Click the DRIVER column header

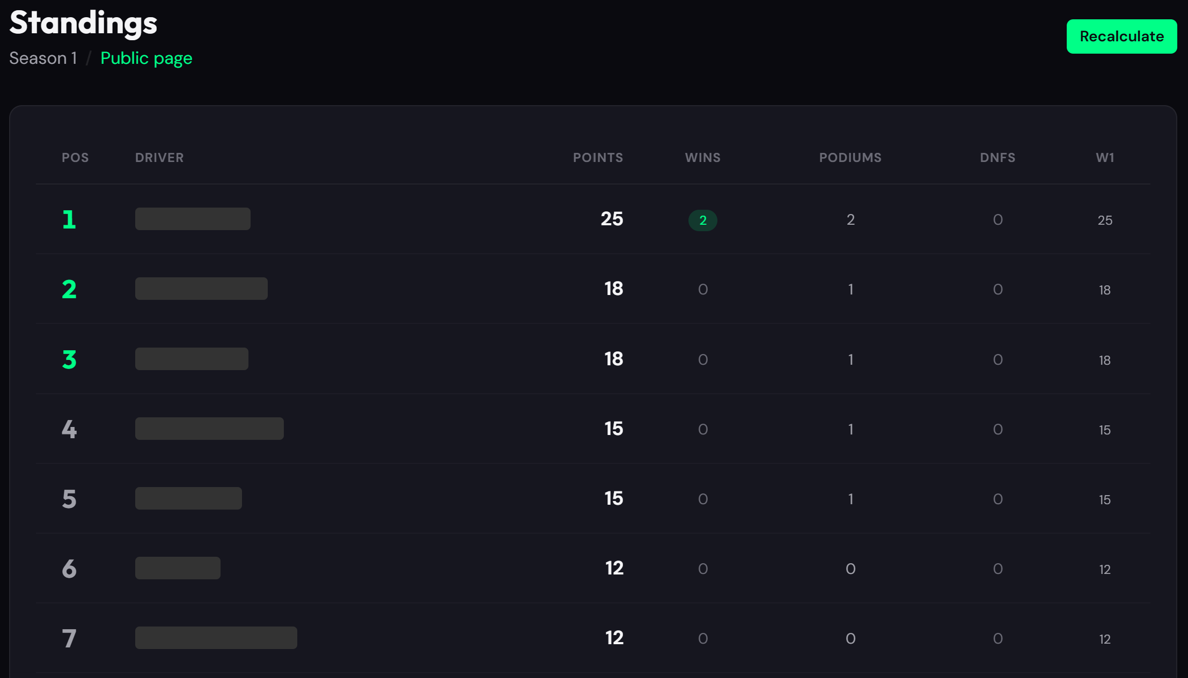click(159, 158)
